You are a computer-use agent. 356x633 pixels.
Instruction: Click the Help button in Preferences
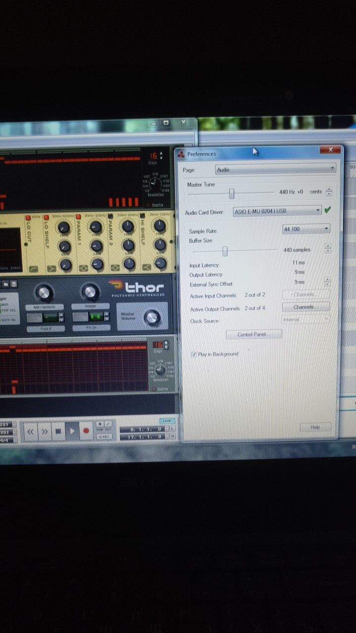[315, 427]
